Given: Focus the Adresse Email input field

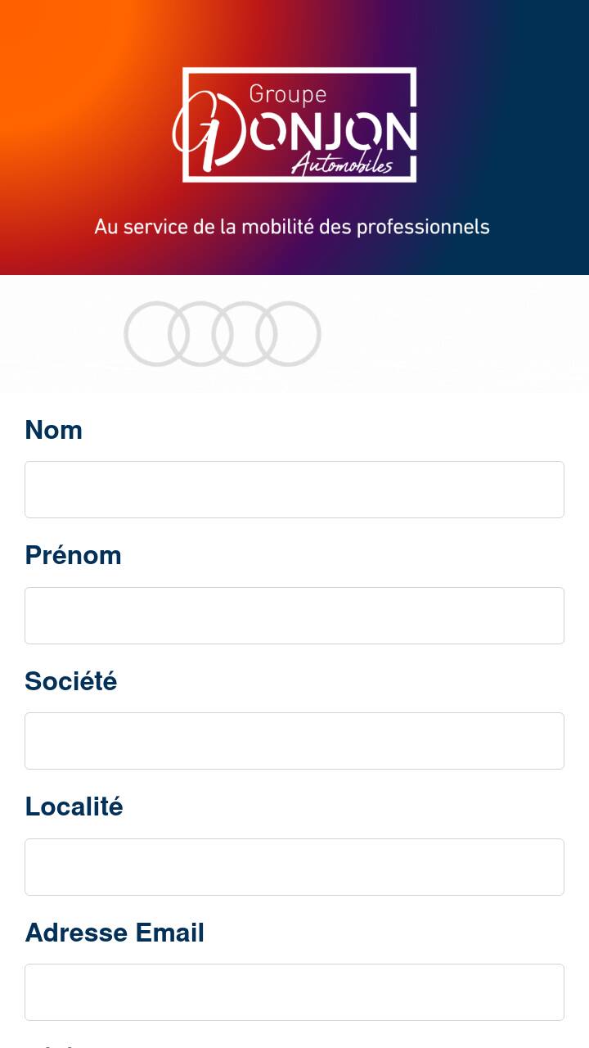Looking at the screenshot, I should (294, 992).
